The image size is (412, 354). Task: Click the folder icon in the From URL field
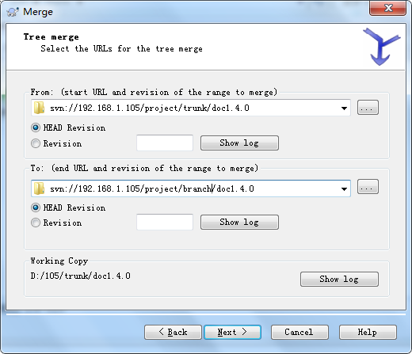pyautogui.click(x=39, y=108)
